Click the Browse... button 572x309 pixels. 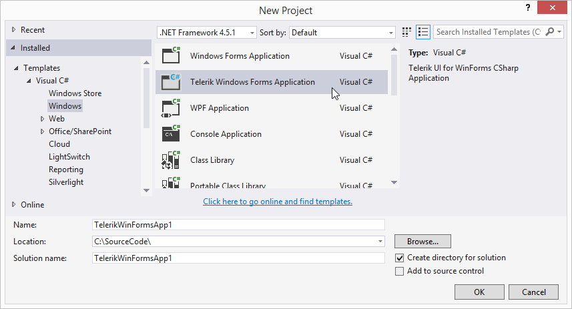point(422,242)
